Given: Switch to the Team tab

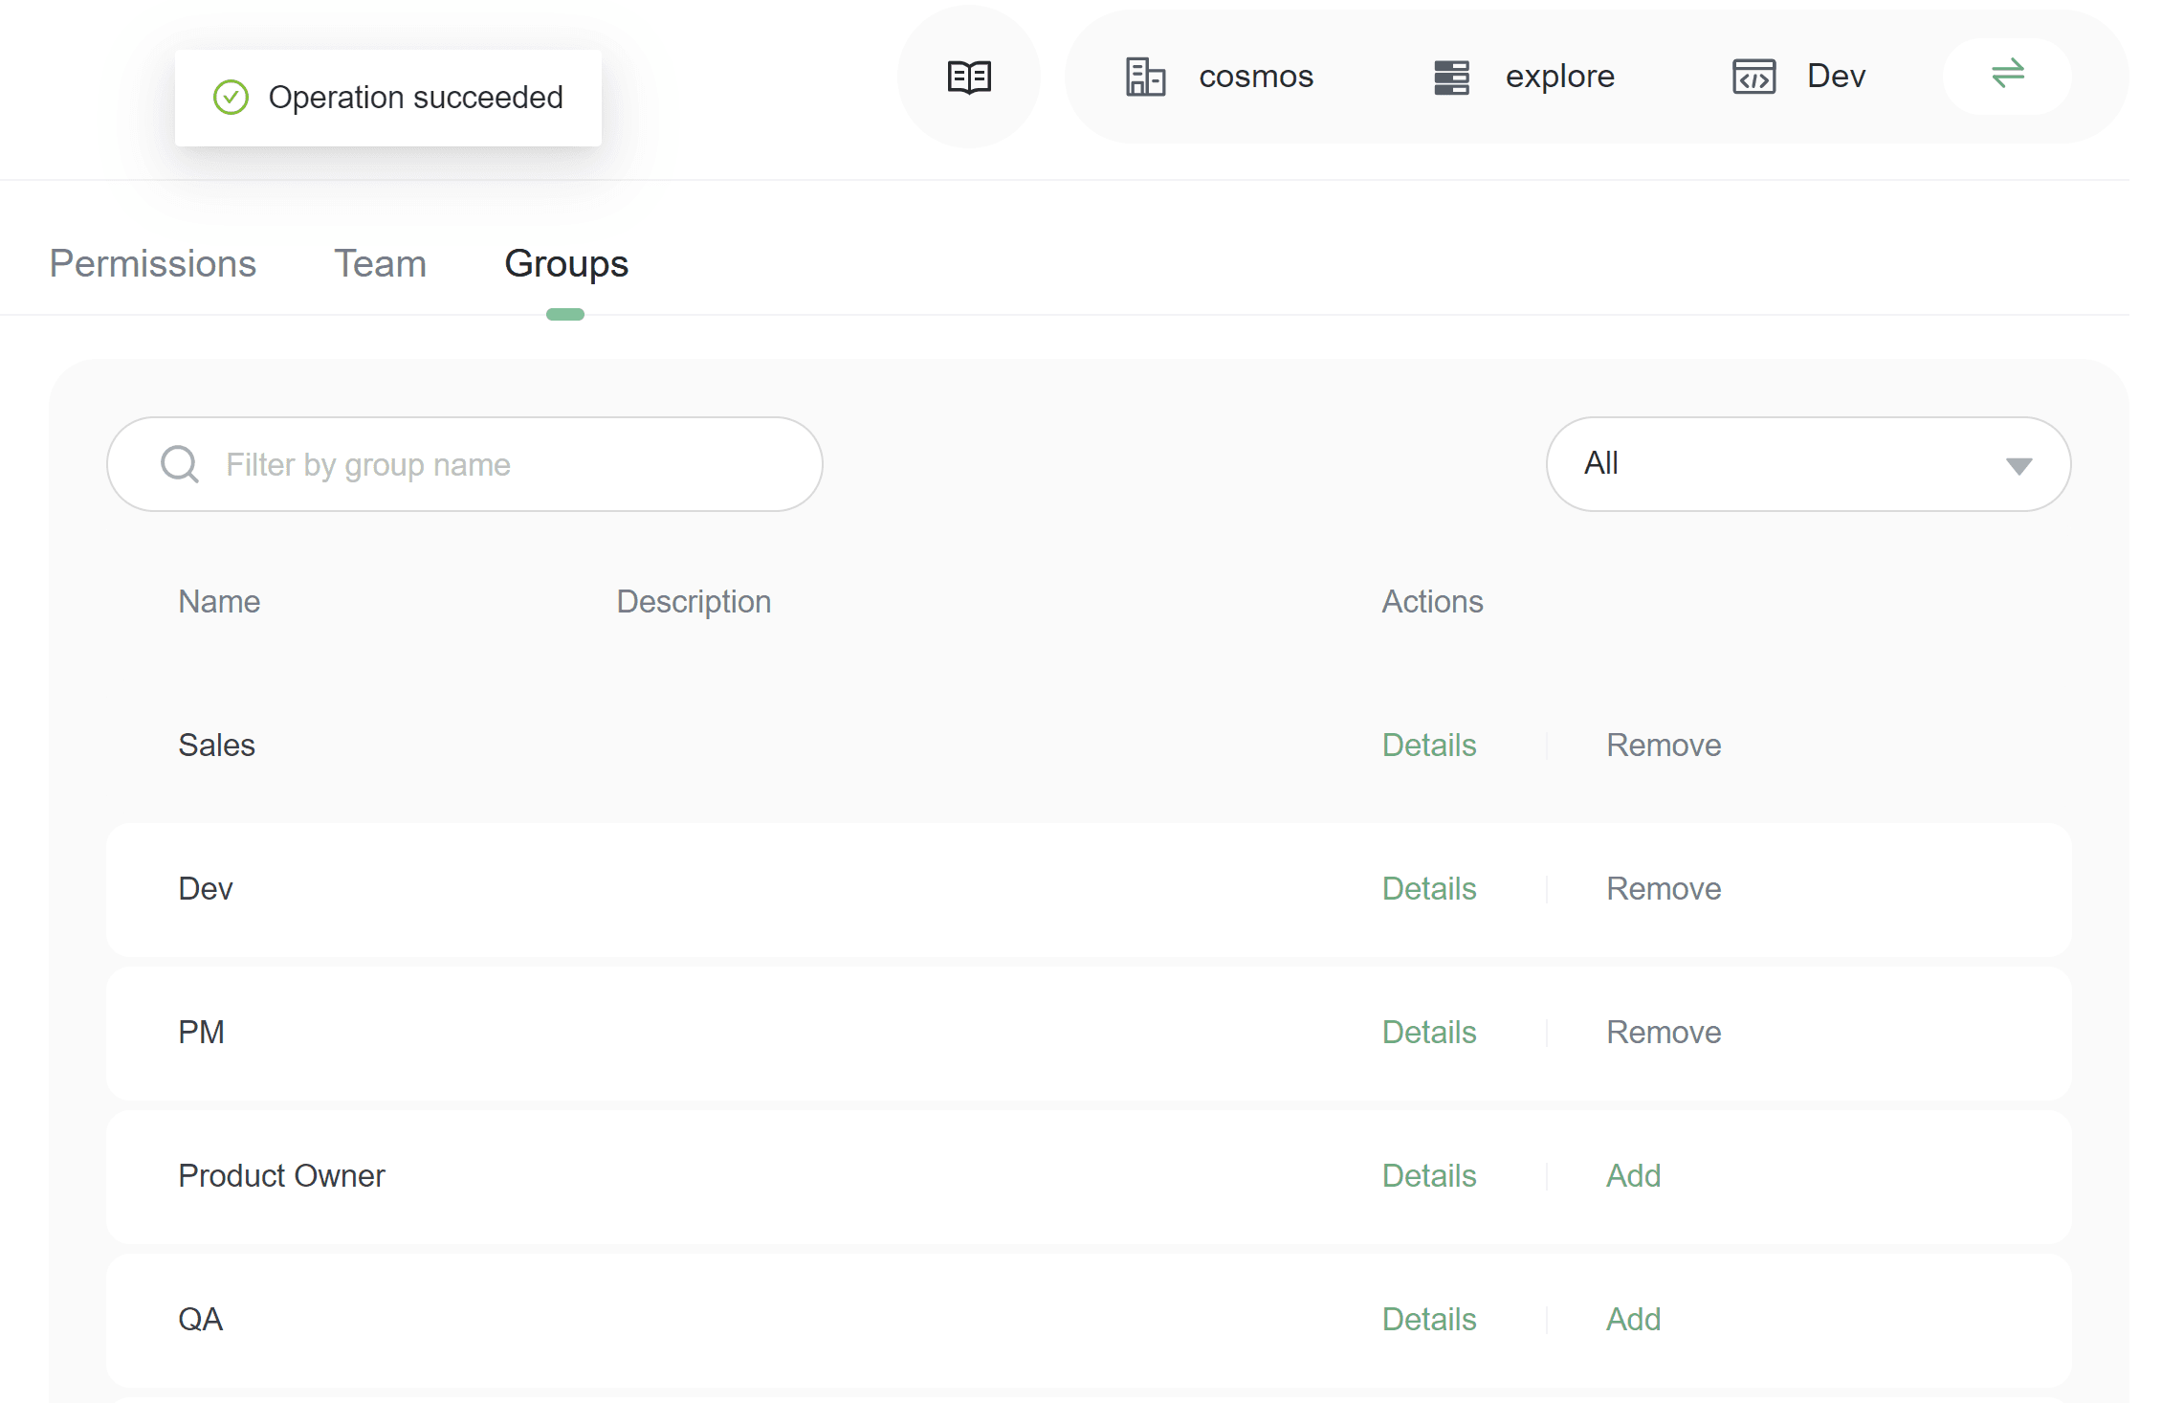Looking at the screenshot, I should (x=380, y=264).
